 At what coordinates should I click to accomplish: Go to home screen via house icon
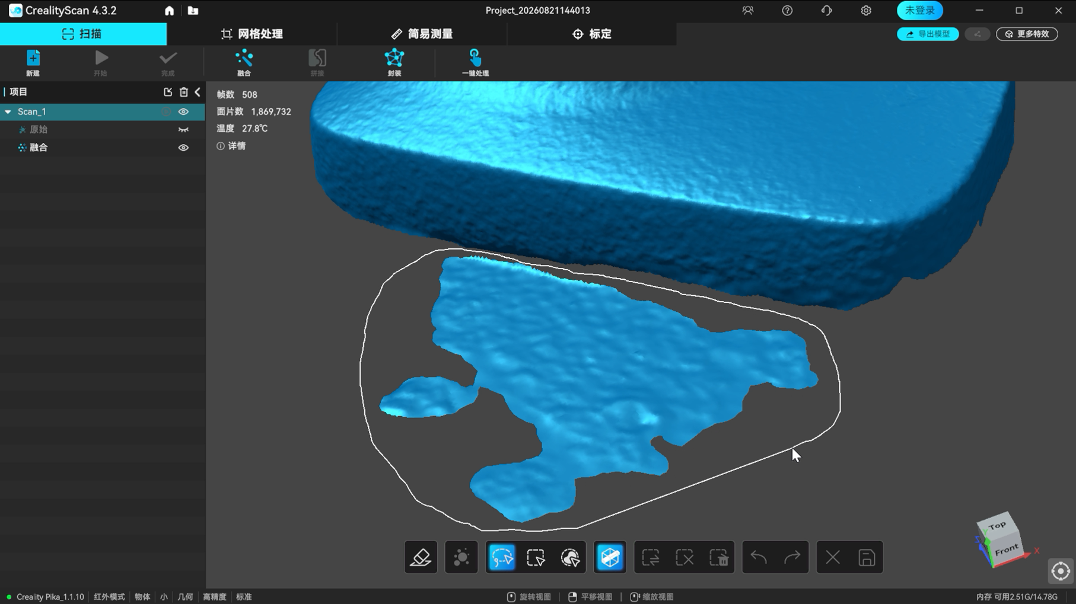tap(169, 11)
